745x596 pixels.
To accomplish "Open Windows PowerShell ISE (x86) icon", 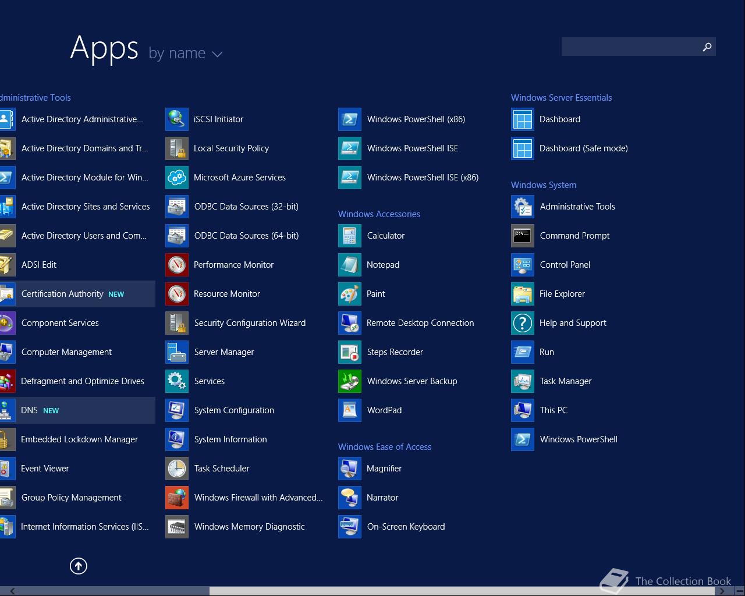I will pos(350,178).
